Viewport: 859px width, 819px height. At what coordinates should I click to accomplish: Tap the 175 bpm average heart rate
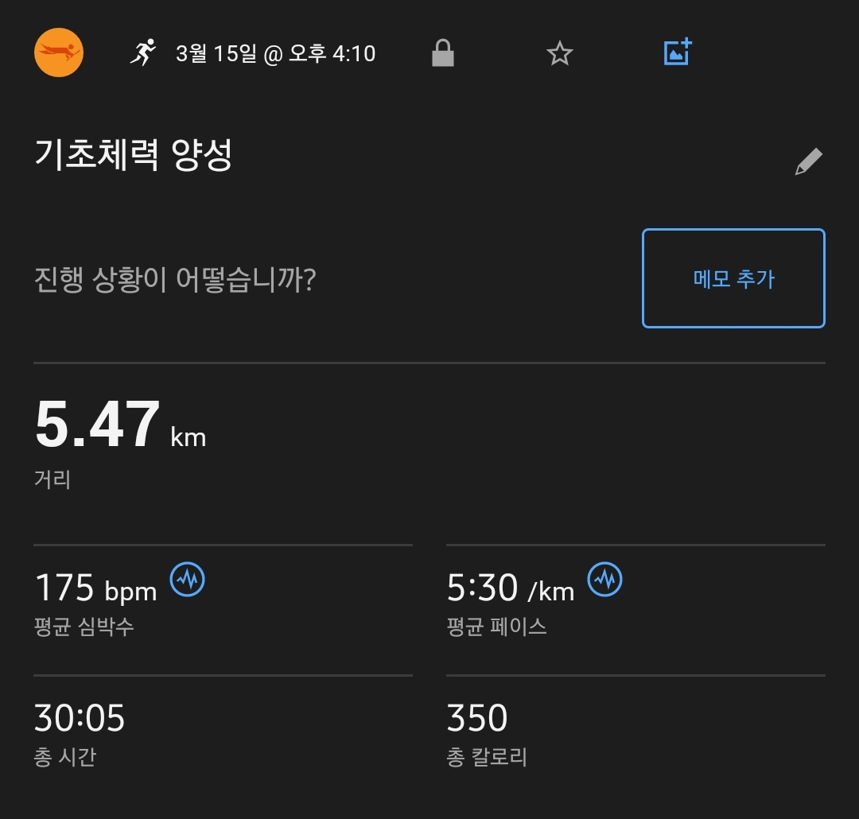pos(95,588)
